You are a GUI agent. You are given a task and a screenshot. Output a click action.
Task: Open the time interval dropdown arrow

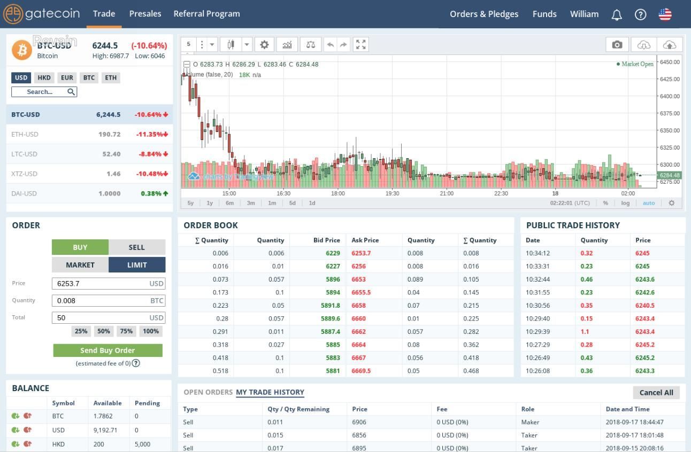tap(212, 45)
